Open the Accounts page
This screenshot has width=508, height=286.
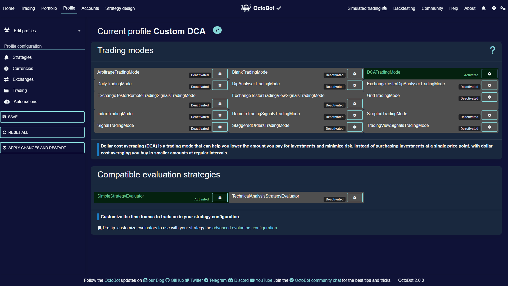tap(90, 8)
